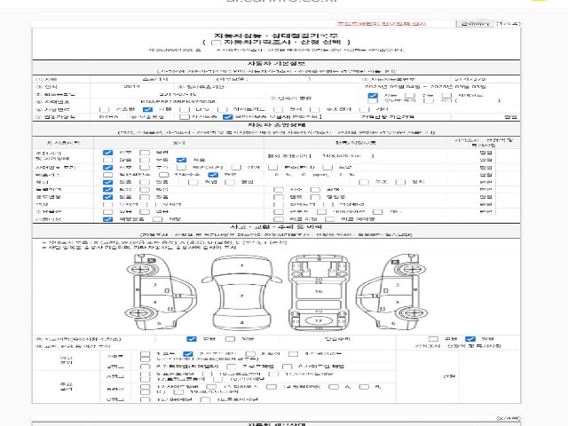Check 7. Roof panel in rank 2 row
The width and height of the screenshot is (568, 426).
click(231, 367)
